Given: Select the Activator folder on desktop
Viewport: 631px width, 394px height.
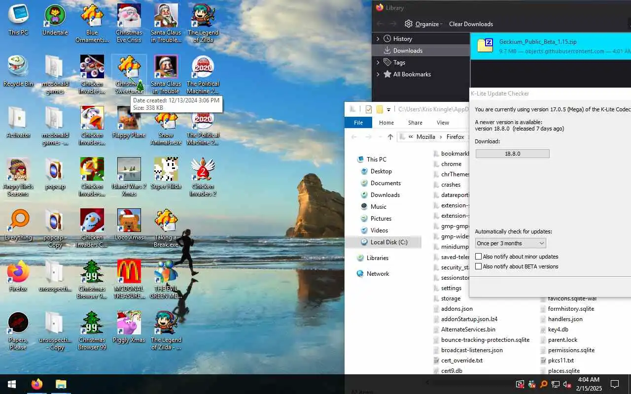Looking at the screenshot, I should [x=18, y=123].
